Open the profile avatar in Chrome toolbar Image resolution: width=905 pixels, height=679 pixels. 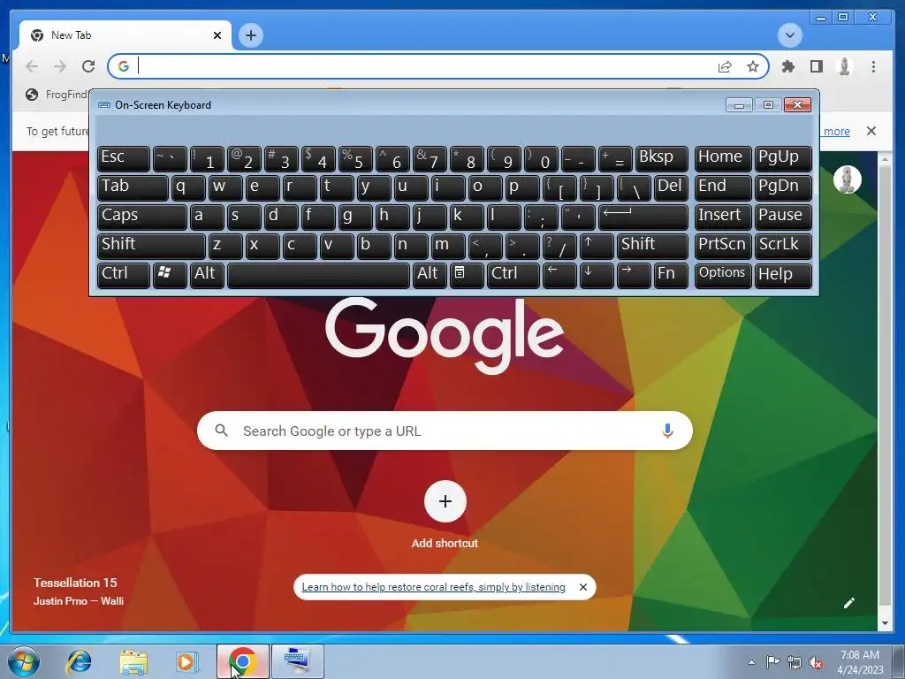[x=844, y=66]
